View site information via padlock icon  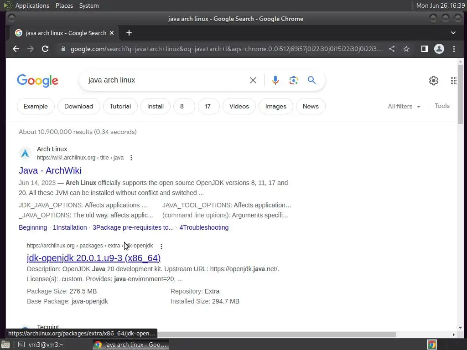point(63,49)
